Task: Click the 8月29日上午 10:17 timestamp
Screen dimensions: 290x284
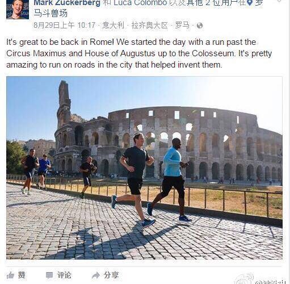Action: (64, 26)
